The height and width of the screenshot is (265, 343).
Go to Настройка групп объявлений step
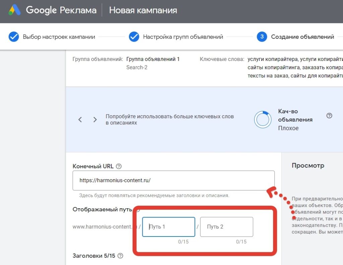183,37
